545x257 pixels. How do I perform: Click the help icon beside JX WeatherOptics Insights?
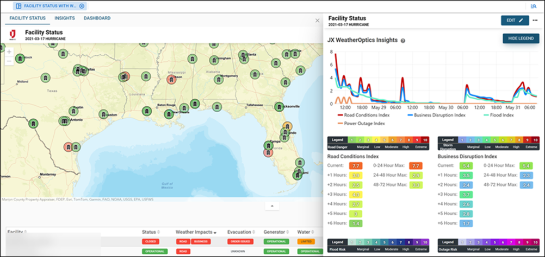403,41
